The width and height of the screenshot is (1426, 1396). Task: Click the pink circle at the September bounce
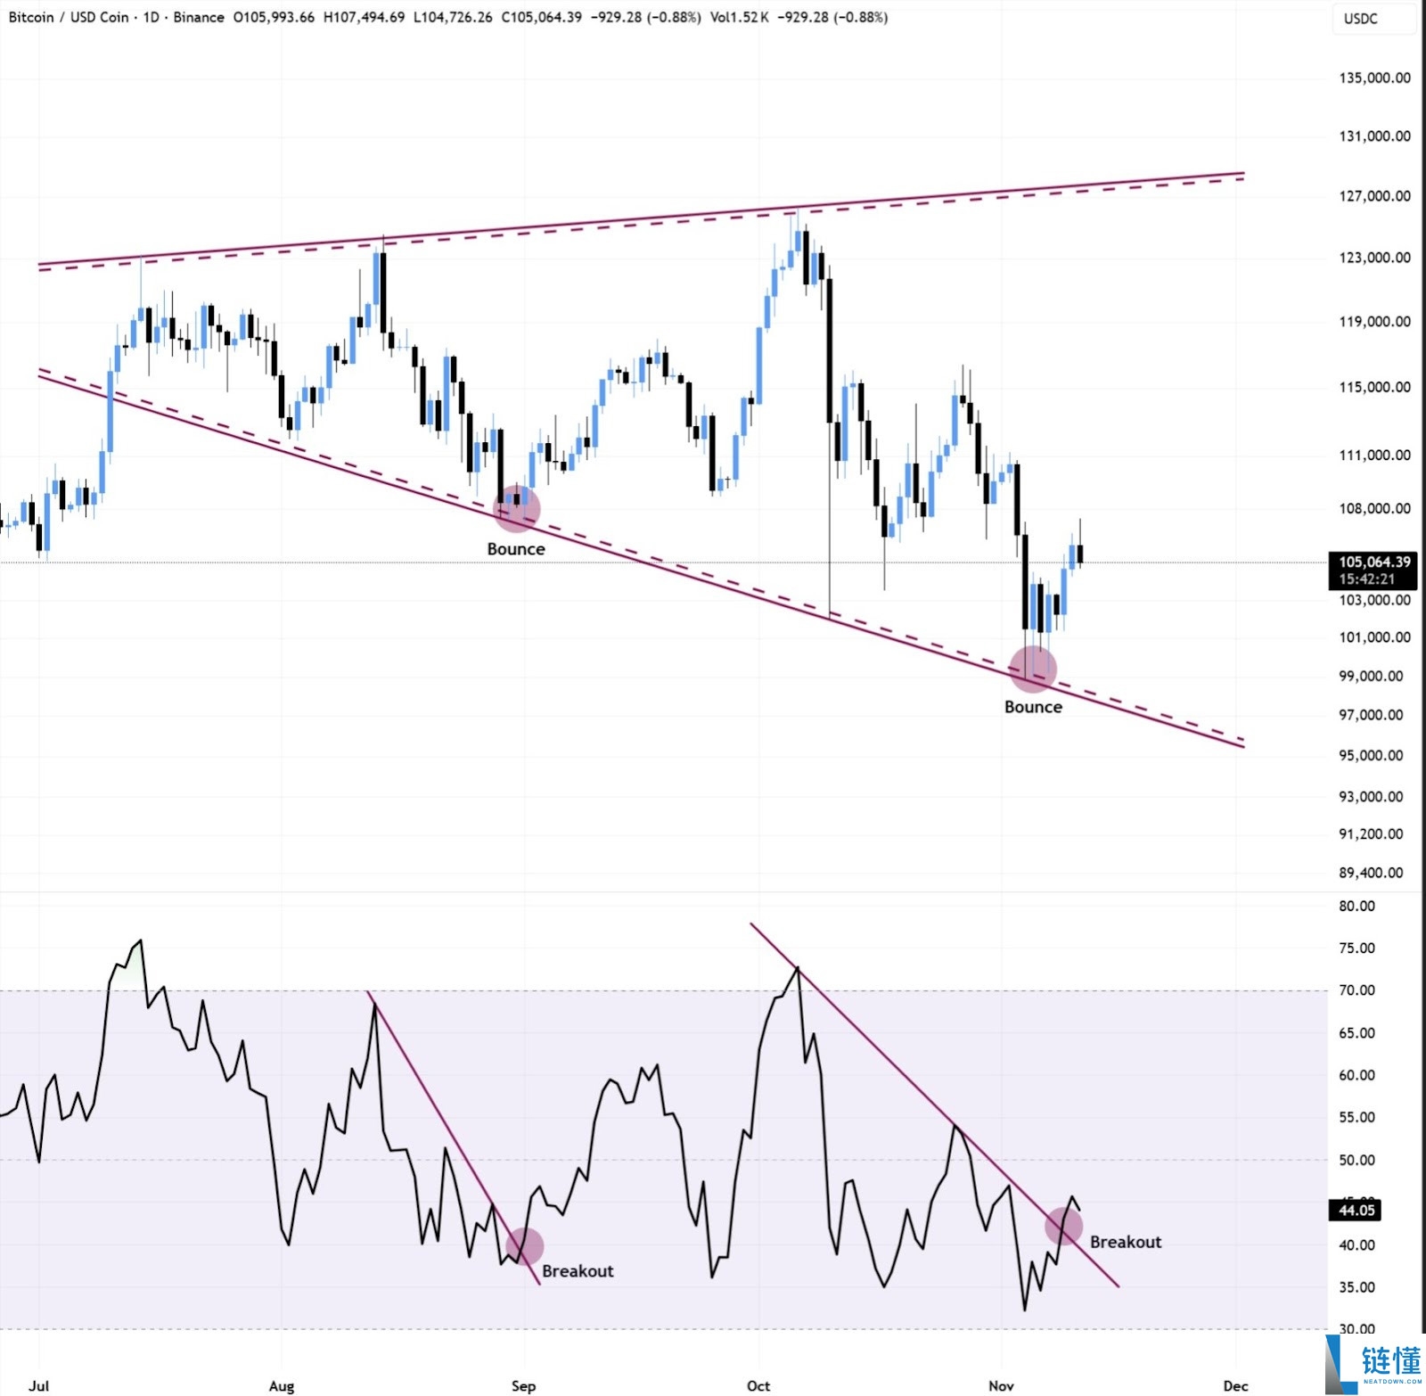point(517,508)
